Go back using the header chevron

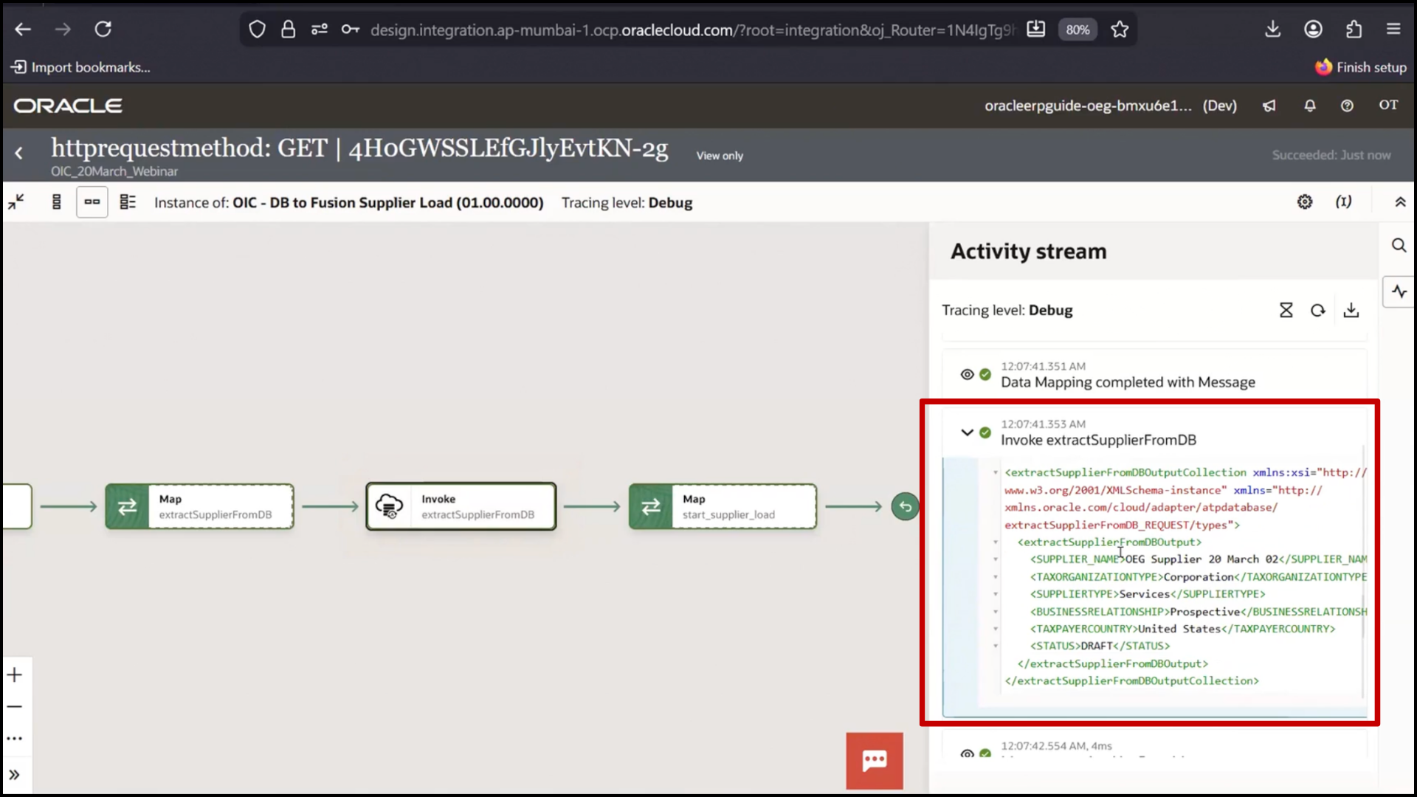[19, 153]
